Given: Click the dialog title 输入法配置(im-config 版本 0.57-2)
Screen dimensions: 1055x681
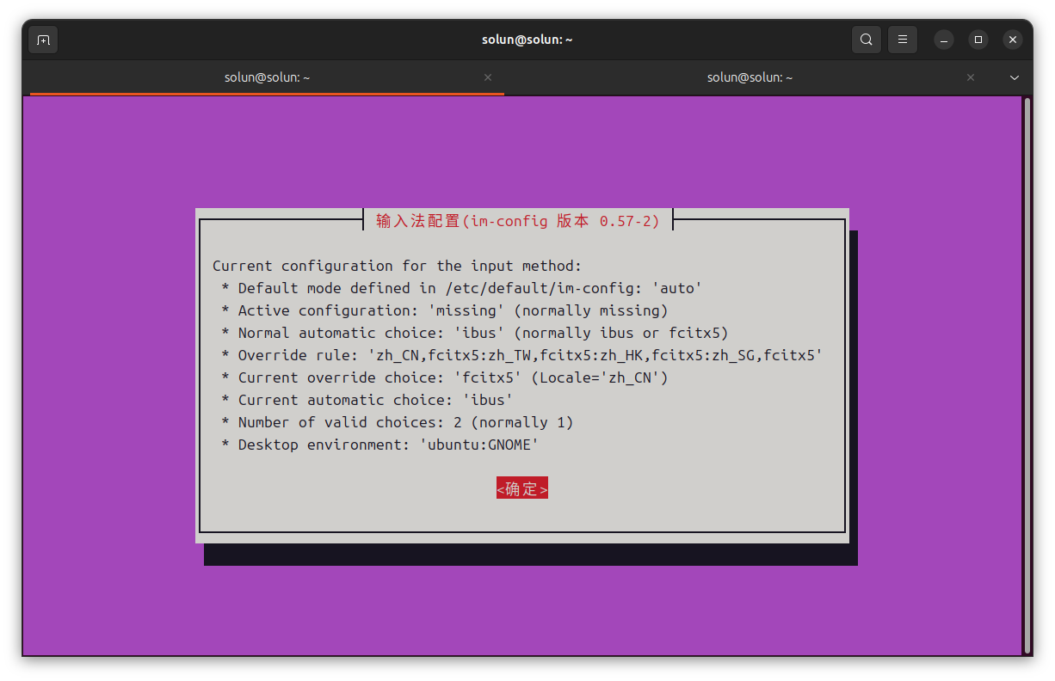Looking at the screenshot, I should coord(518,221).
